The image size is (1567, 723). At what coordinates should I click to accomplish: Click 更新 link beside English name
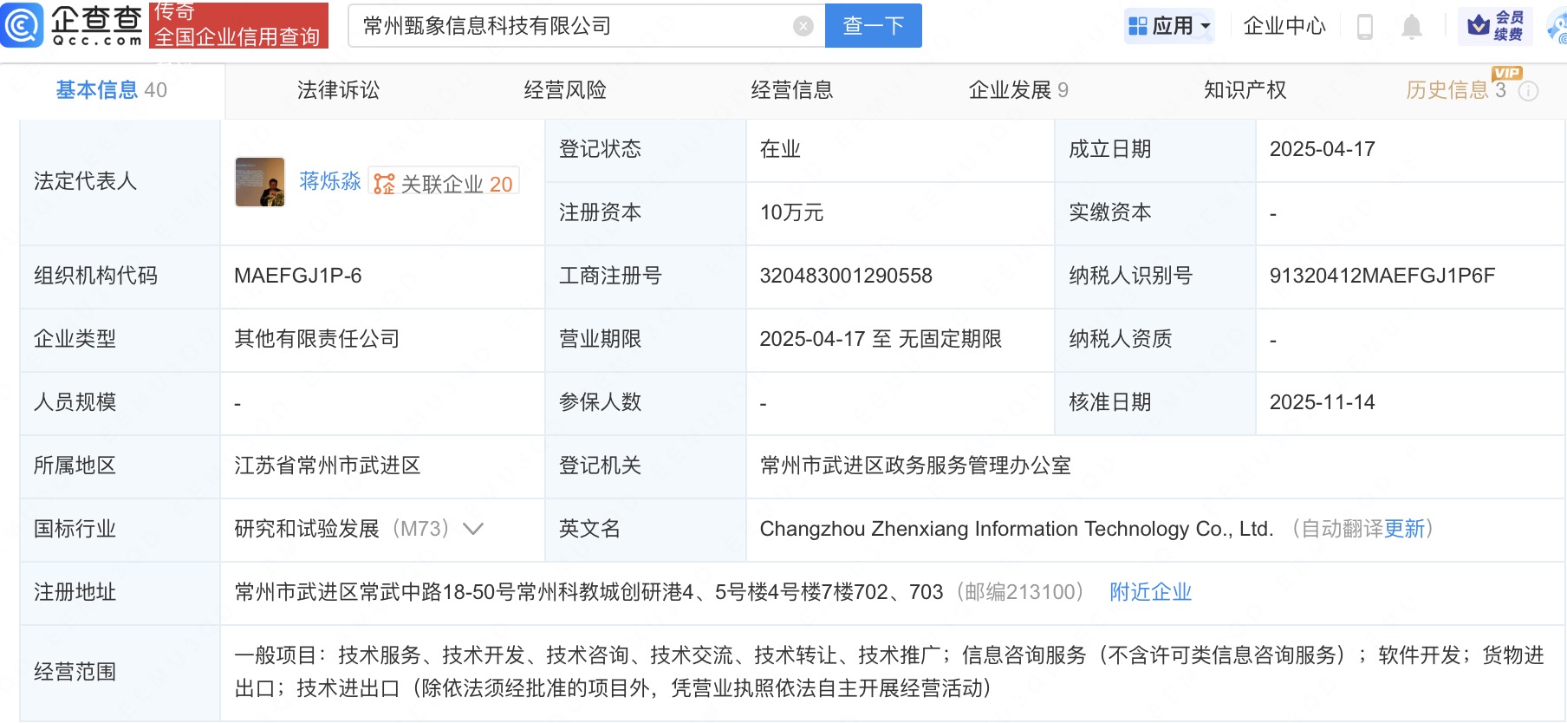click(1404, 529)
